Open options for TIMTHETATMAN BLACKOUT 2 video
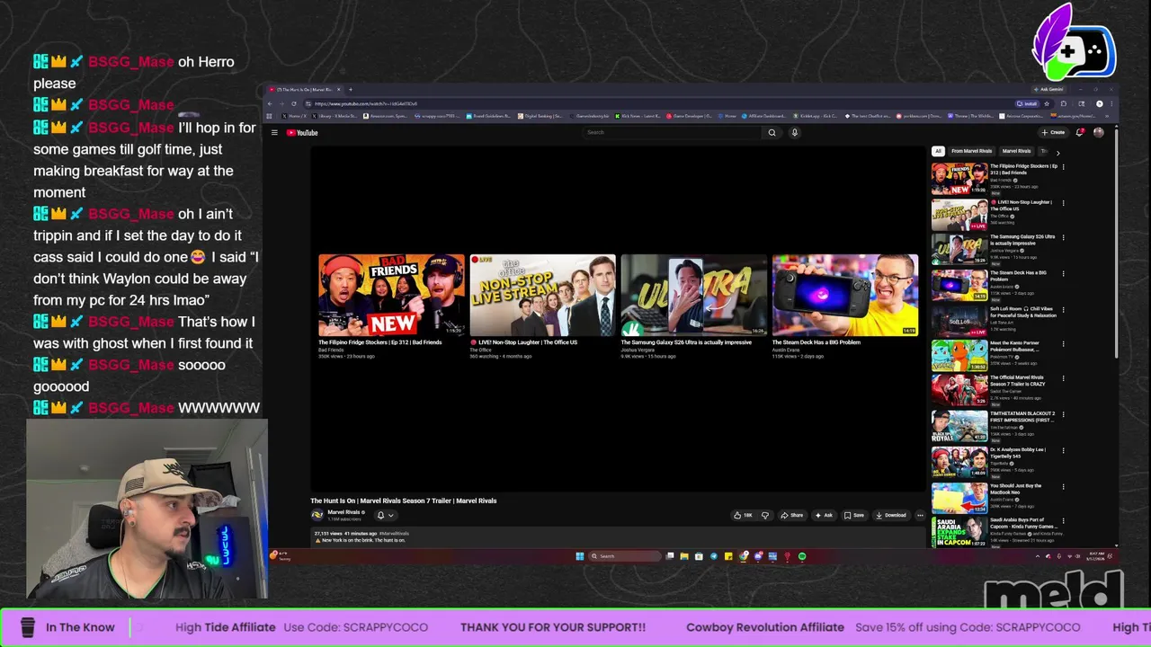Screen dimensions: 1151x647 [1063, 414]
